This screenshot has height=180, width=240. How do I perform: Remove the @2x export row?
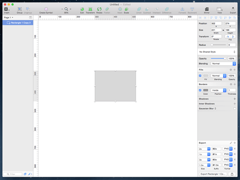pos(235,149)
